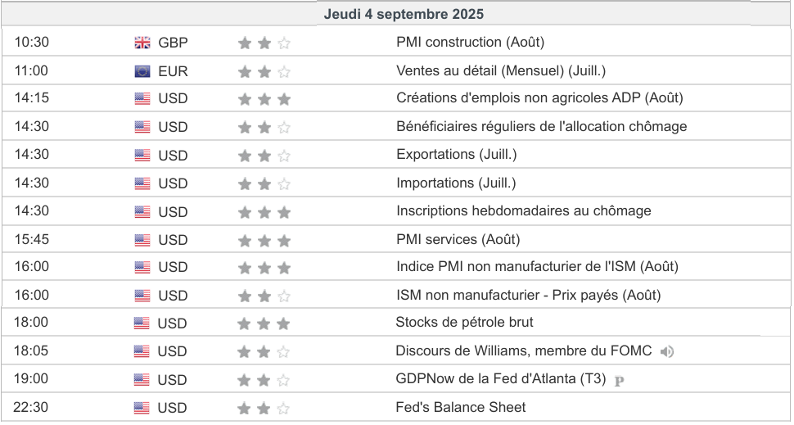Screen dimensions: 794x425
Task: Click the 22:30 time cell
Action: (x=31, y=407)
